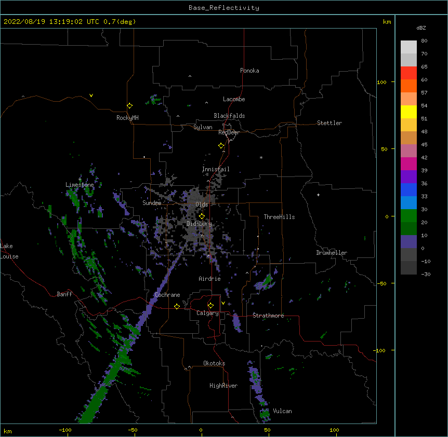Click the -100 tick on the horizontal axis
The height and width of the screenshot is (437, 448).
point(65,430)
